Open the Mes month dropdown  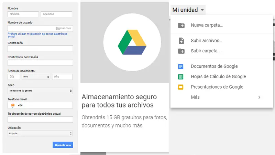coord(36,77)
